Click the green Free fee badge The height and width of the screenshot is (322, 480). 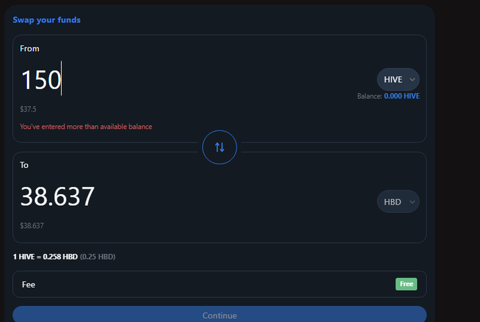tap(406, 284)
